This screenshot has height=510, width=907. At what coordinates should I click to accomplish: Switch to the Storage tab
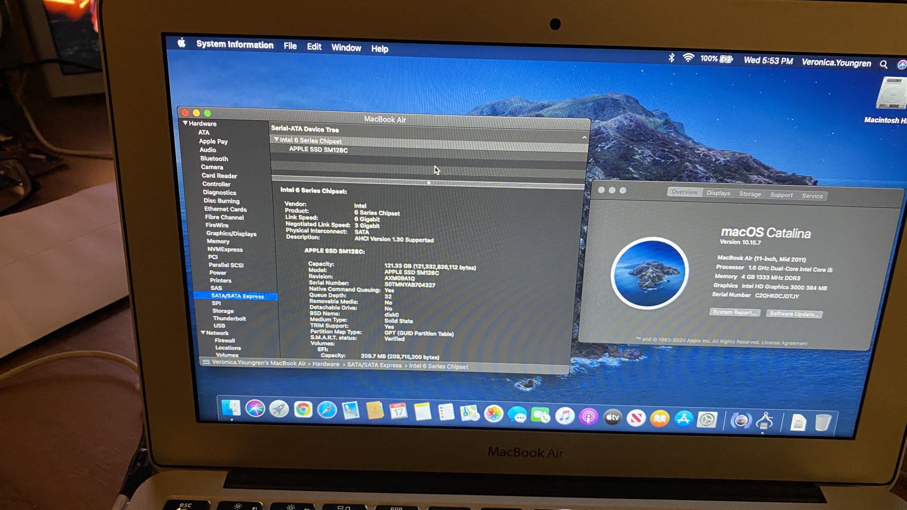(750, 194)
